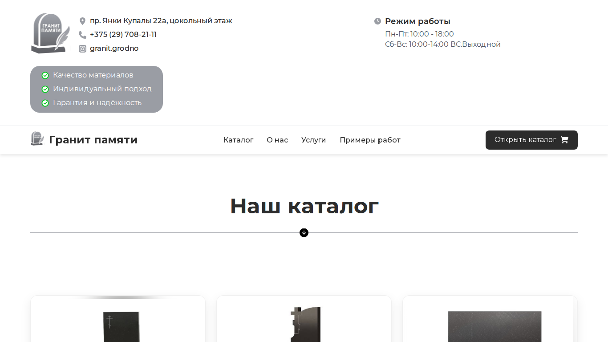
Task: Click address пр. Янки Купалы 22а
Action: click(x=161, y=21)
